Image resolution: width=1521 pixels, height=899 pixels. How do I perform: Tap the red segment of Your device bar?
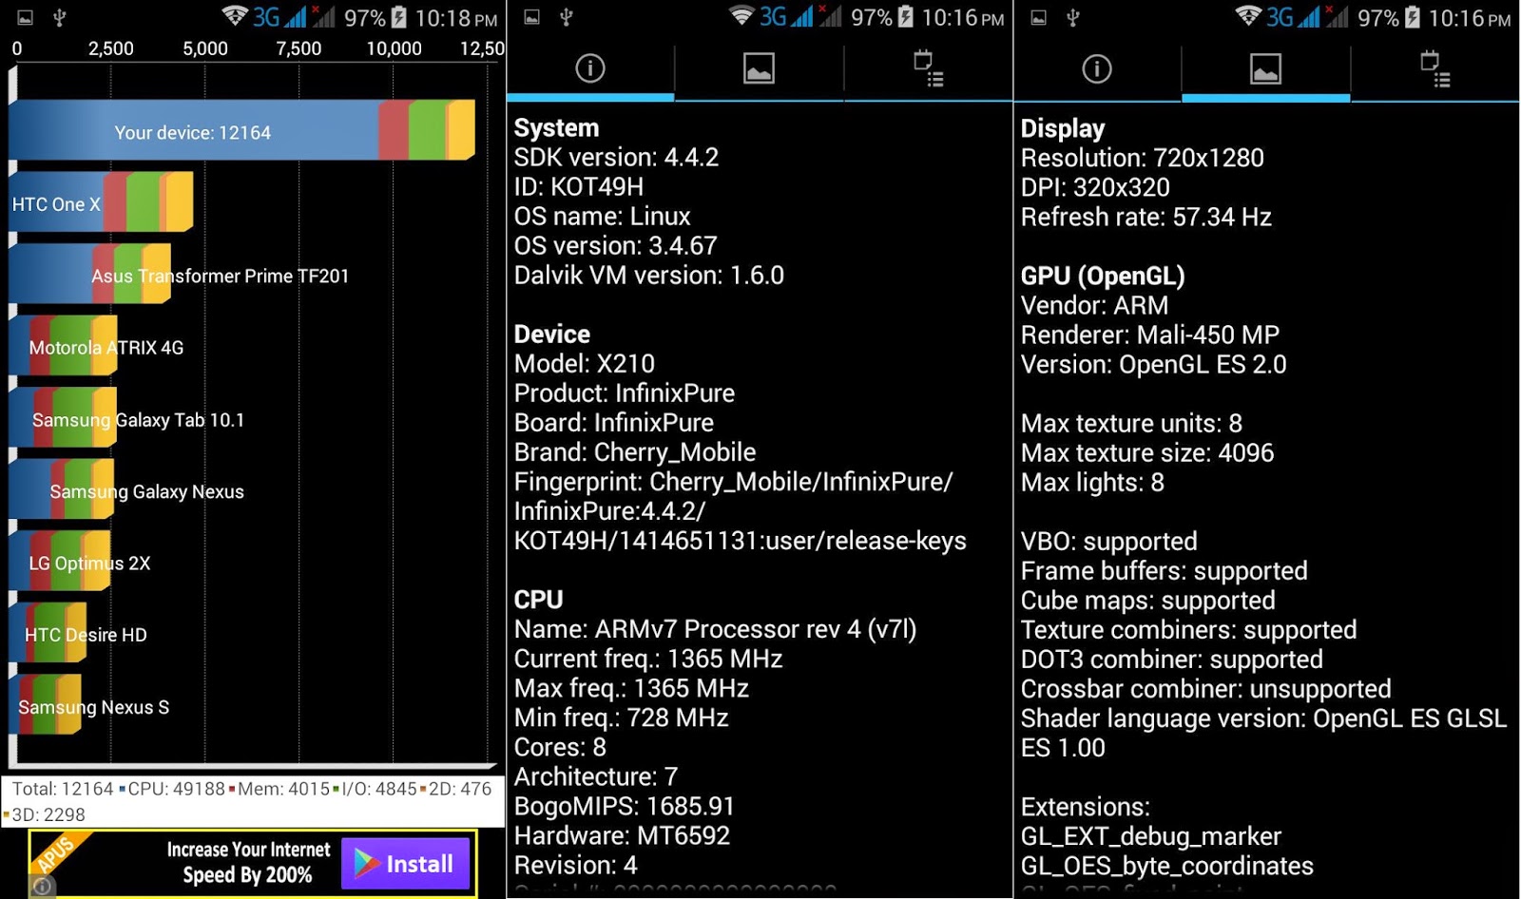coord(394,130)
